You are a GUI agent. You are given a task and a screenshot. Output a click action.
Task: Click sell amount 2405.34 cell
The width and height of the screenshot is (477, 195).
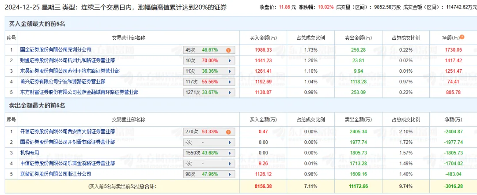pos(358,131)
